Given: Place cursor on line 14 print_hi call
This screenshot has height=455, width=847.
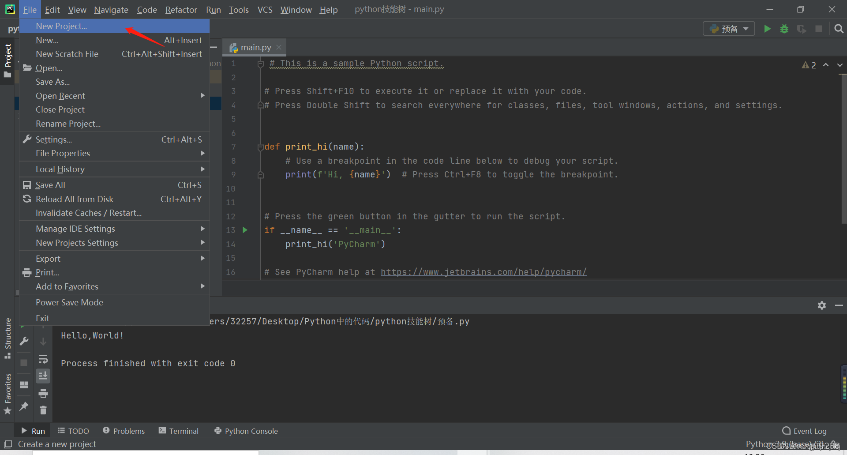Looking at the screenshot, I should coord(335,244).
